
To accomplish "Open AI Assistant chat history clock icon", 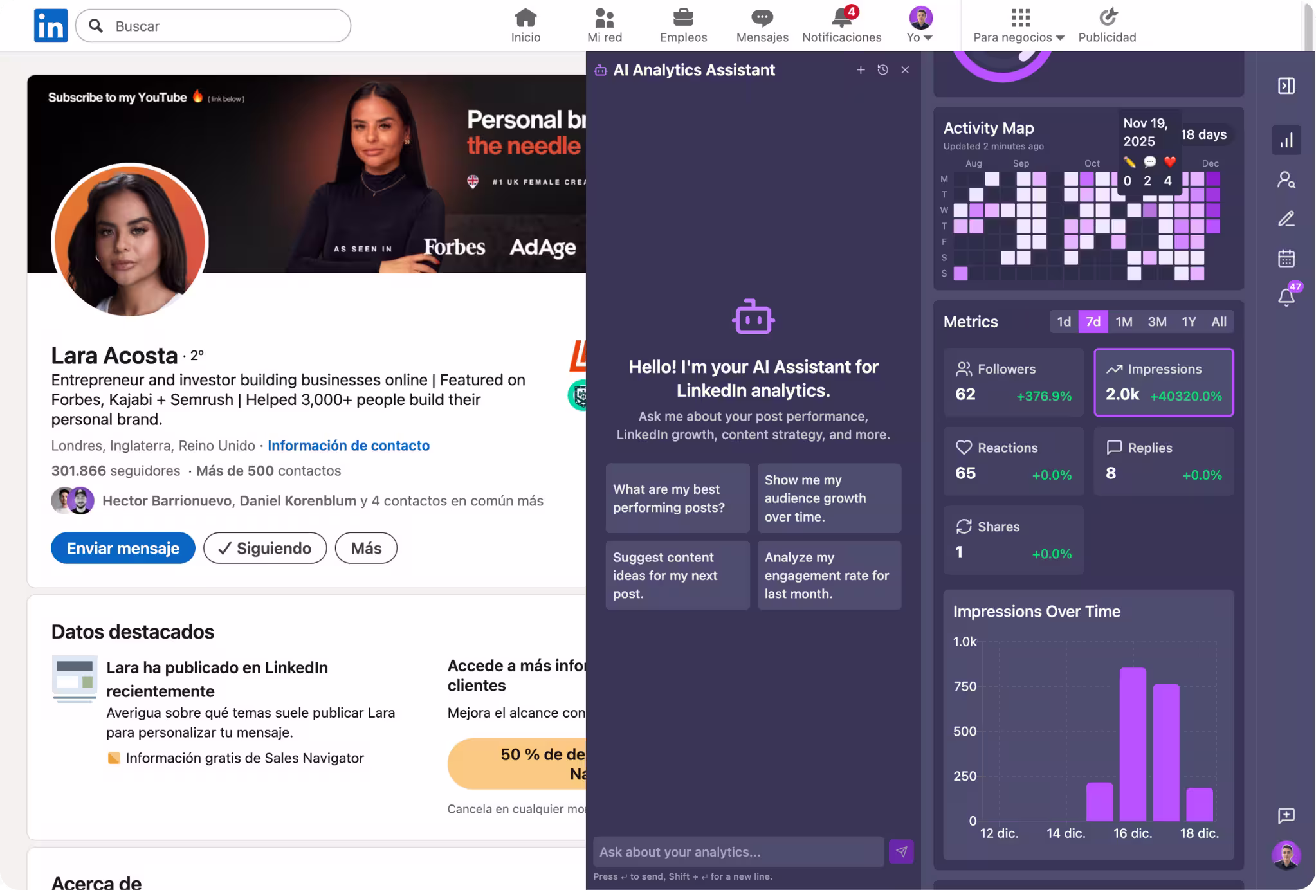I will 883,69.
